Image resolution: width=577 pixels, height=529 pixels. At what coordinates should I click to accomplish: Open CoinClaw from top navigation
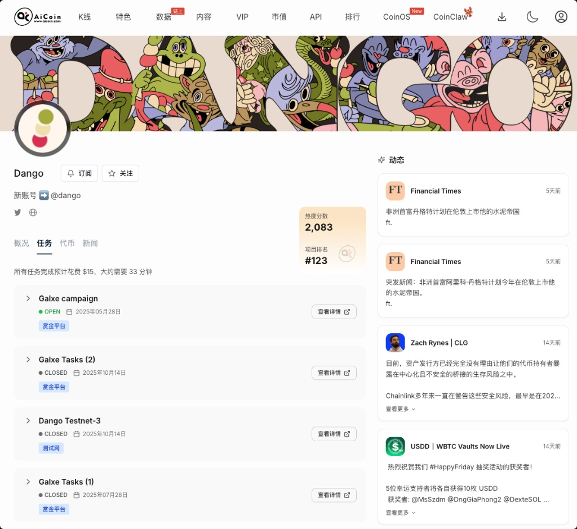[450, 17]
